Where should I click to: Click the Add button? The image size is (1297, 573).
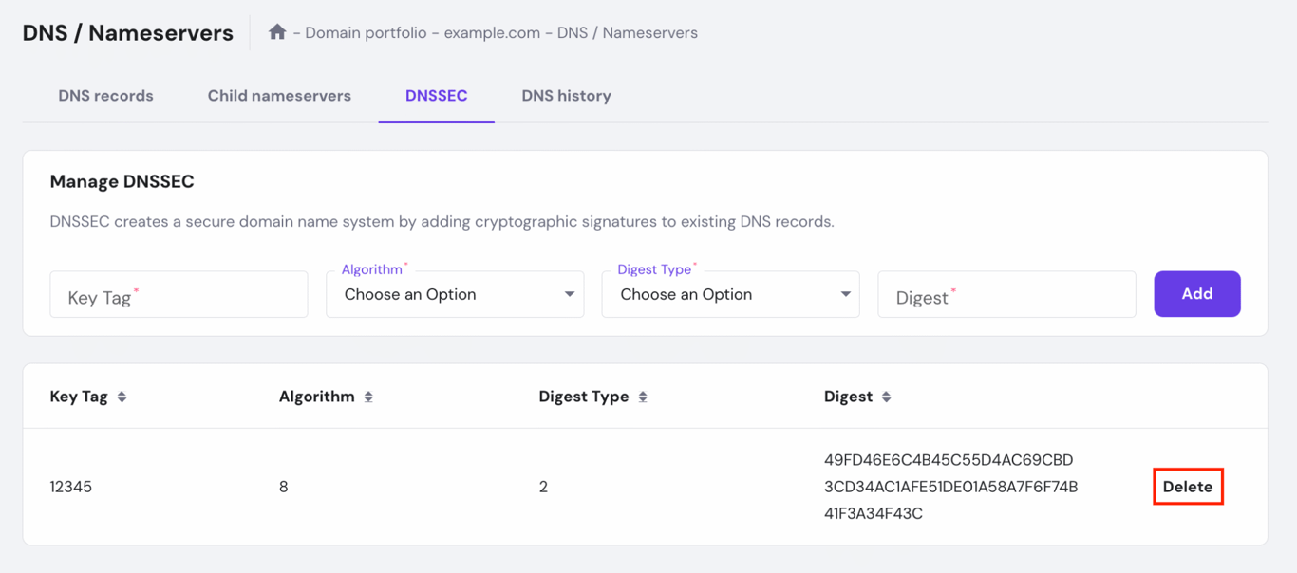pos(1196,293)
